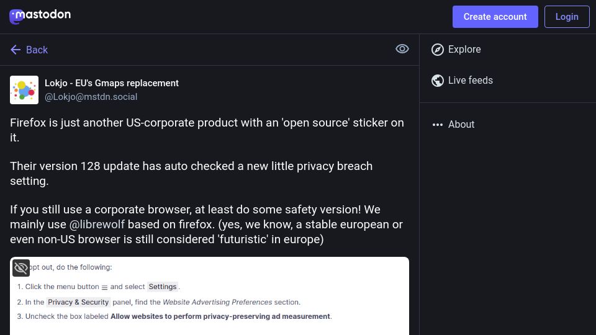Click the About ellipsis icon

pos(438,125)
